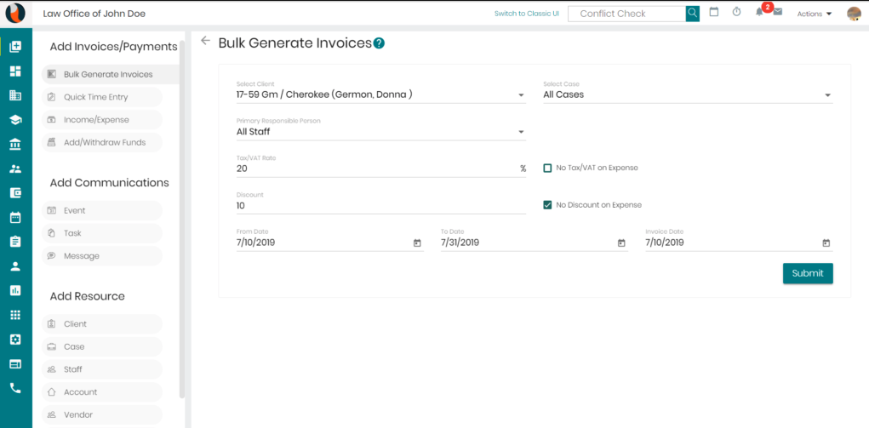Screen dimensions: 869x428
Task: Open From Date calendar picker icon
Action: coord(417,243)
